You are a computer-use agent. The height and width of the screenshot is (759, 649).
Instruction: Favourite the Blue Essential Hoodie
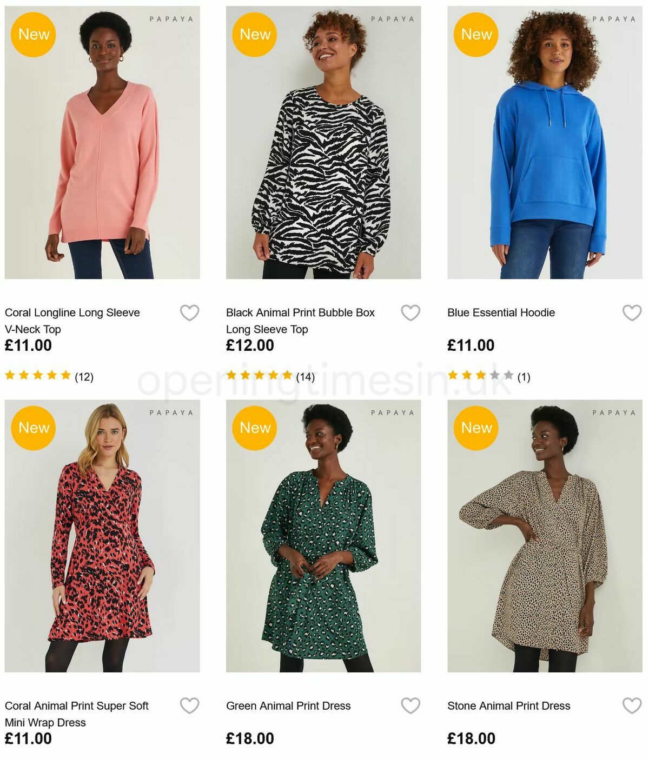631,312
